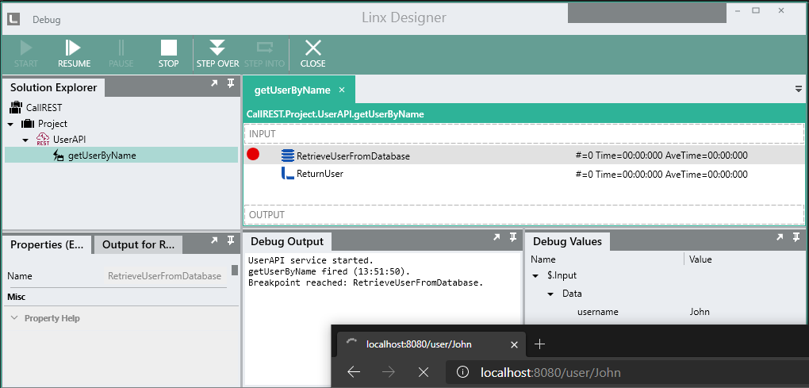The height and width of the screenshot is (388, 809).
Task: Click the greyed-out Step Into button
Action: pyautogui.click(x=265, y=54)
